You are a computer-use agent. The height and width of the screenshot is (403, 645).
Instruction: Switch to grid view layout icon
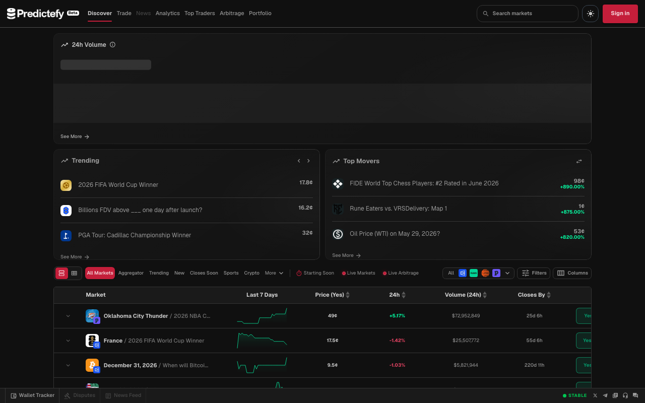(x=74, y=273)
